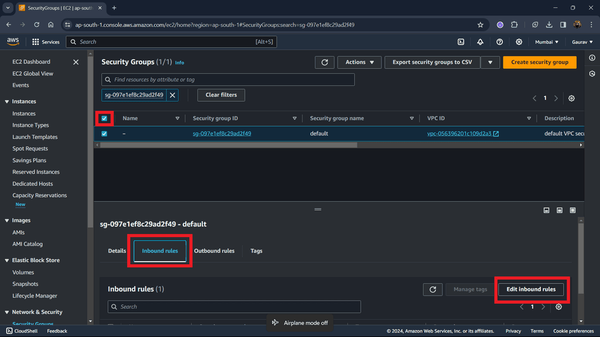The width and height of the screenshot is (600, 337).
Task: Focus the Find resources by attribute field
Action: 228,80
